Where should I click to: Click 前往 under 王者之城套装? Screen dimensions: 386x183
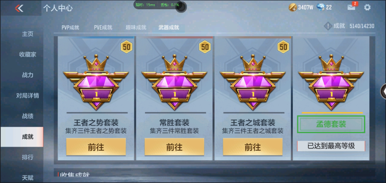pos(252,147)
